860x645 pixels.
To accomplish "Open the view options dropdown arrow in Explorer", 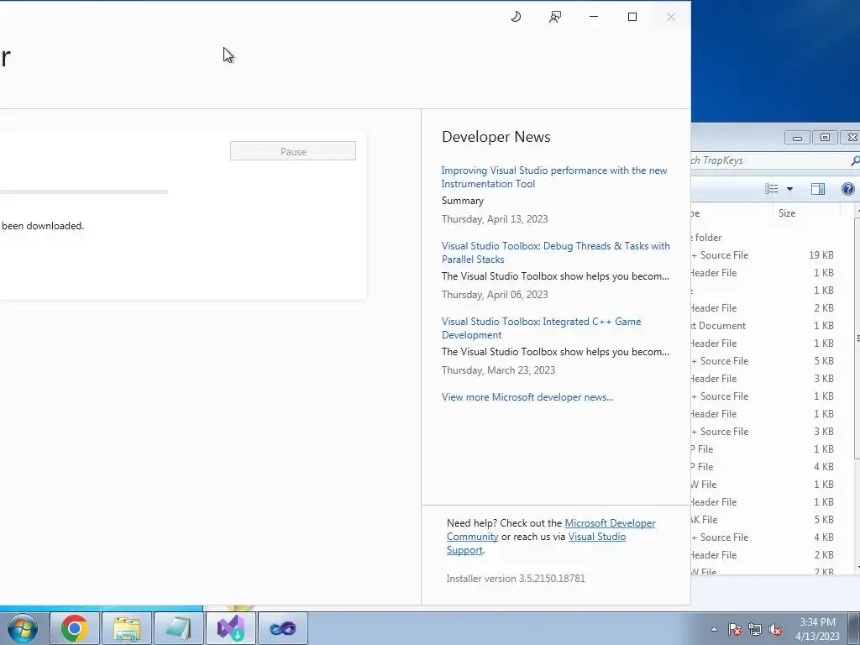I will (789, 189).
